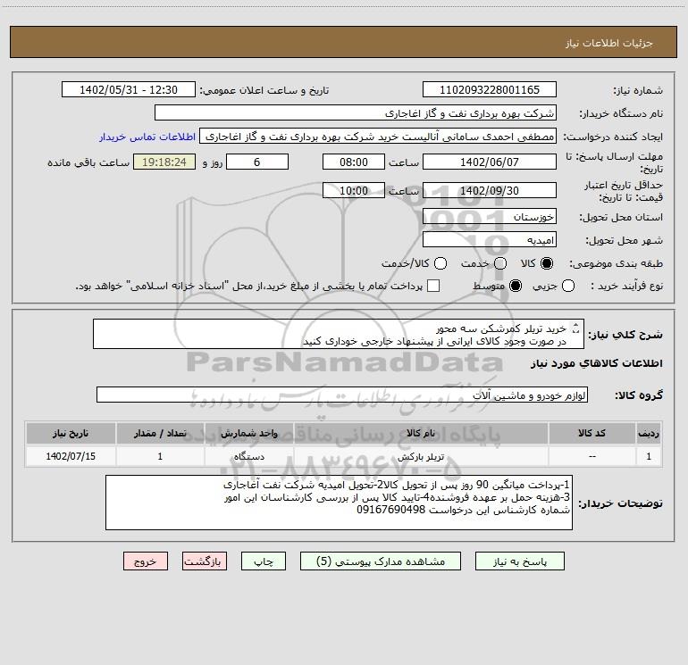Click the تاریخ نیاز column header
The image size is (688, 665).
[x=71, y=433]
